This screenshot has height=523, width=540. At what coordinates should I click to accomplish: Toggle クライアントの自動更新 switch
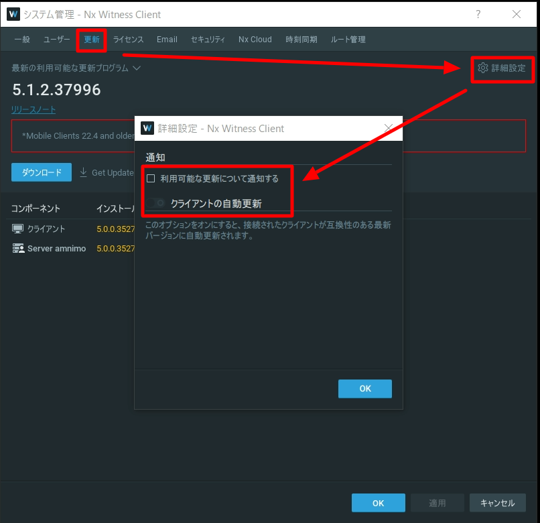(157, 202)
